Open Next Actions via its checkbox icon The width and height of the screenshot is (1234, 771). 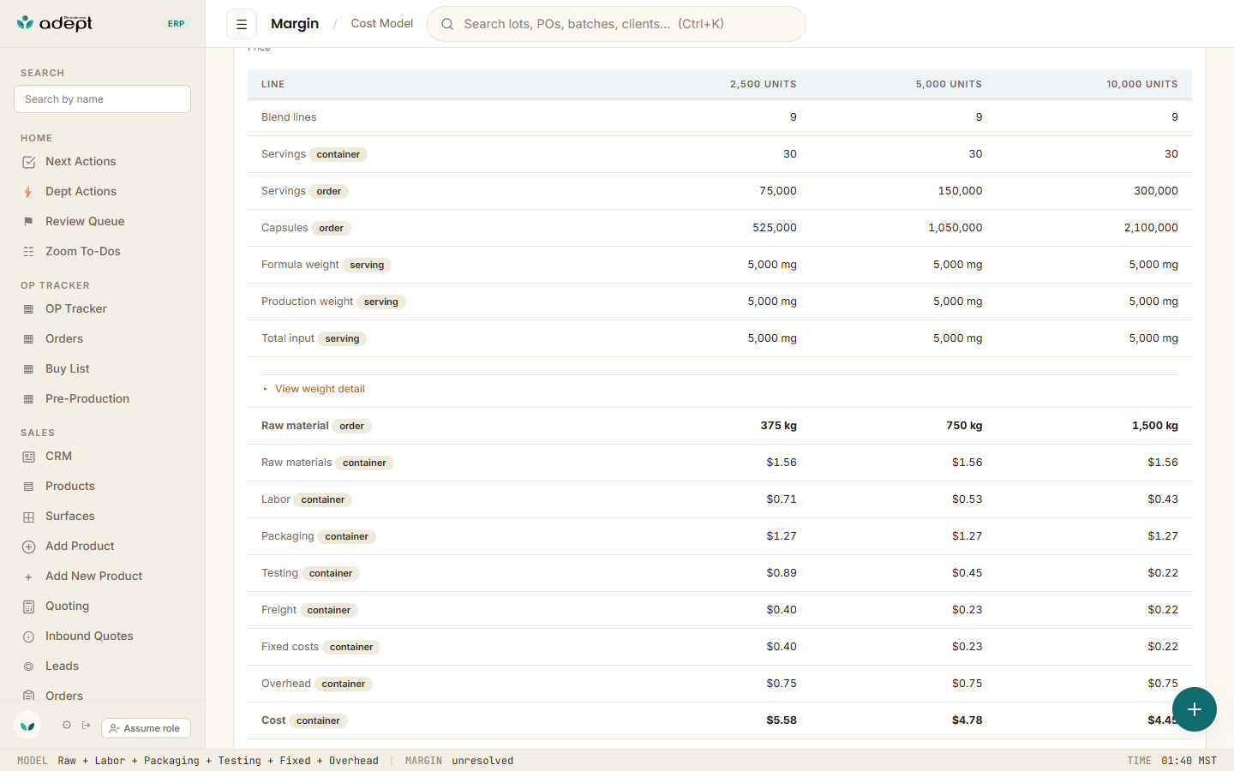coord(28,162)
